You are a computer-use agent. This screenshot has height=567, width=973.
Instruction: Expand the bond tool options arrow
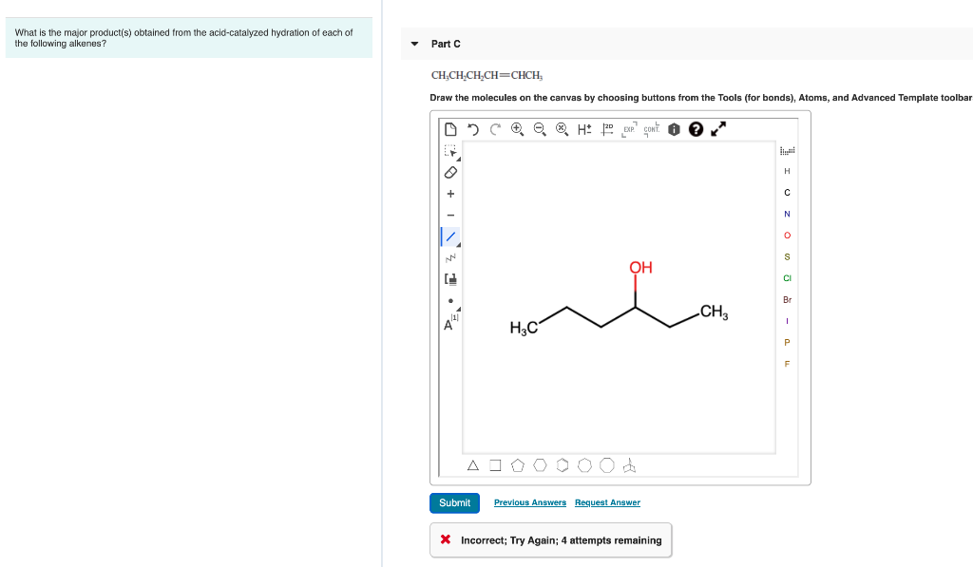click(457, 244)
